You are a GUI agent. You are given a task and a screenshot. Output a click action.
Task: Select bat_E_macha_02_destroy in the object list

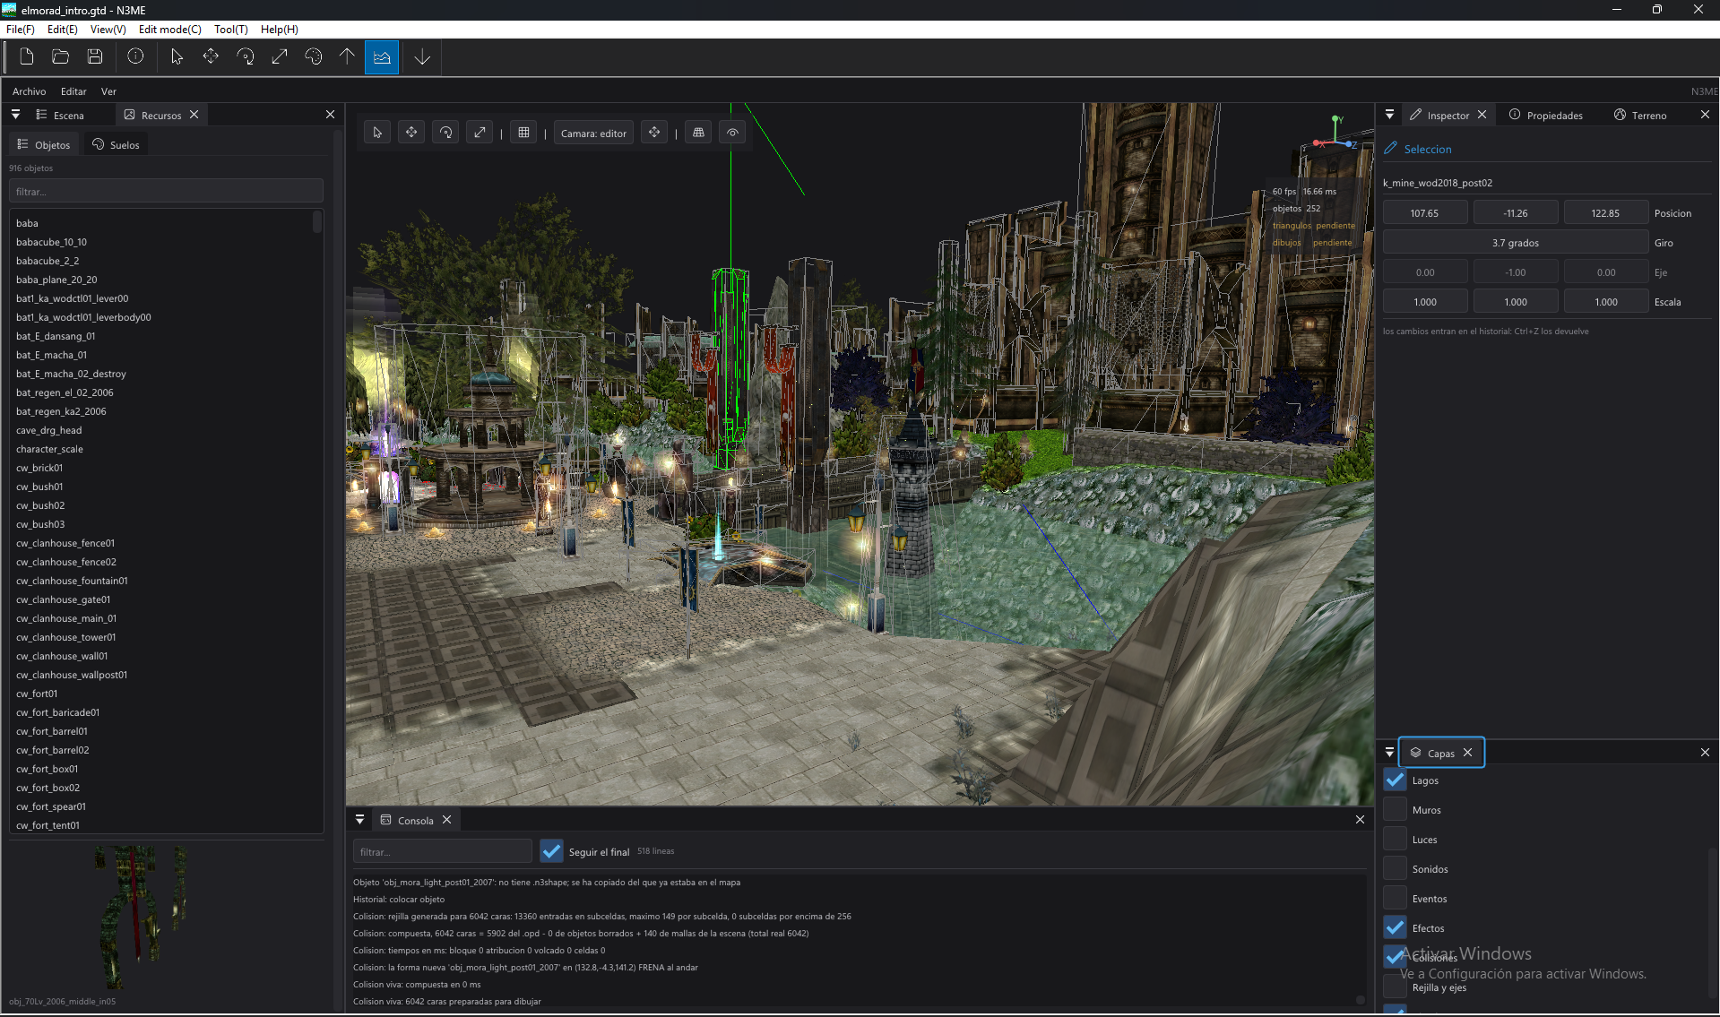71,374
